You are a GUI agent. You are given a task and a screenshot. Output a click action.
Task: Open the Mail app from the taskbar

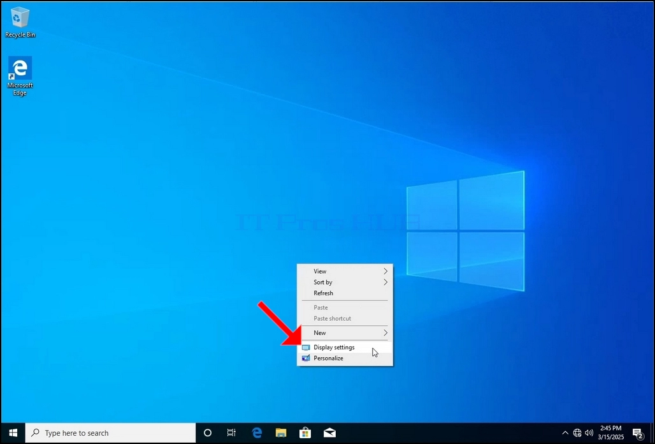tap(329, 433)
